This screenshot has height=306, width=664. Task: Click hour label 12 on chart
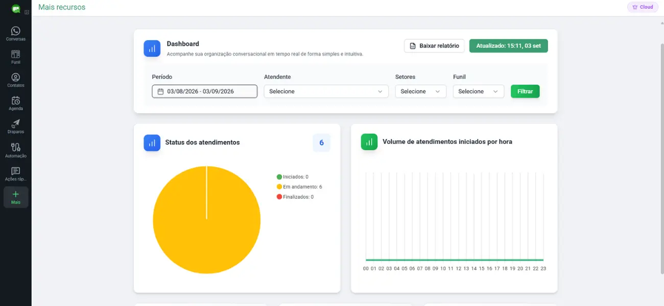click(x=459, y=268)
